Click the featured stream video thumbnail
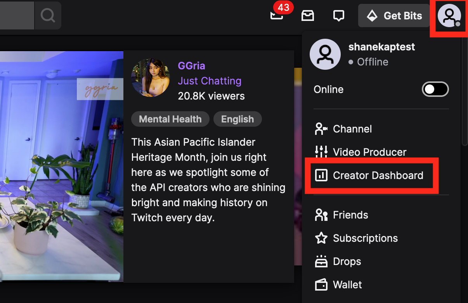468x303 pixels. click(61, 167)
